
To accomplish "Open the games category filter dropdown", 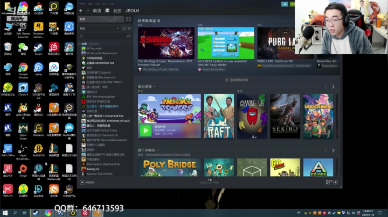I will (x=99, y=28).
